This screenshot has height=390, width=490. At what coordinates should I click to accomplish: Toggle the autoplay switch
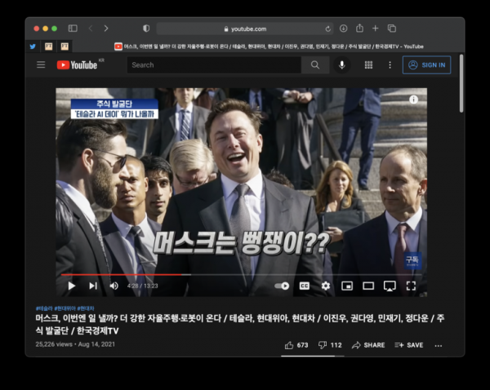pyautogui.click(x=282, y=286)
